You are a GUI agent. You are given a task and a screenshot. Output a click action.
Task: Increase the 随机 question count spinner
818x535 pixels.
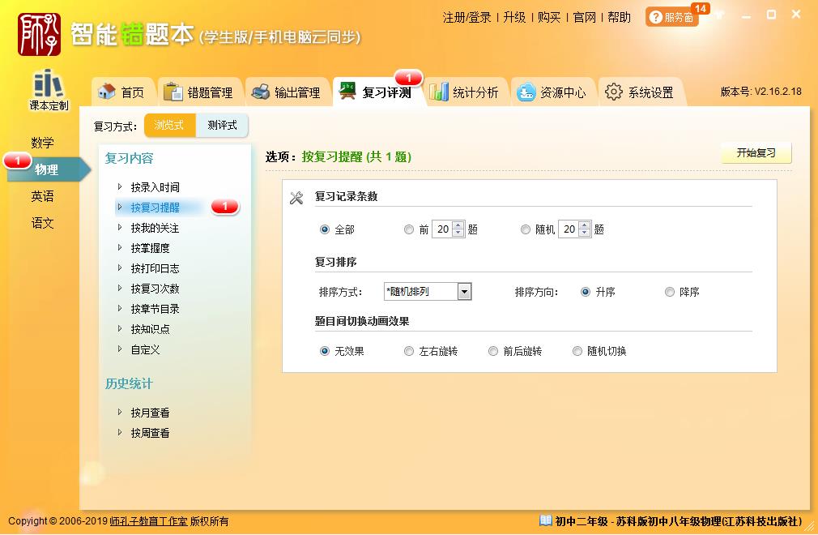click(x=586, y=225)
